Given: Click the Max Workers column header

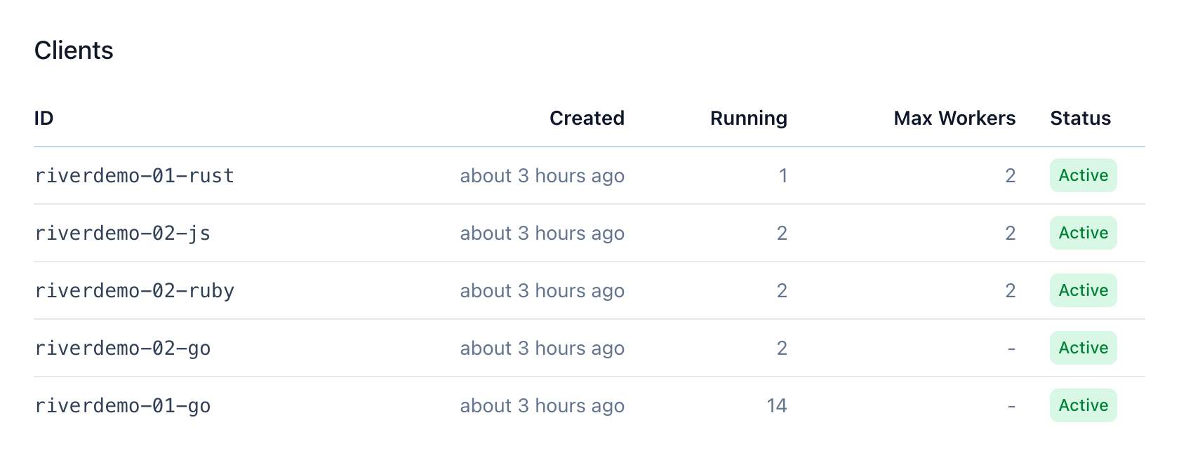Looking at the screenshot, I should pyautogui.click(x=954, y=118).
